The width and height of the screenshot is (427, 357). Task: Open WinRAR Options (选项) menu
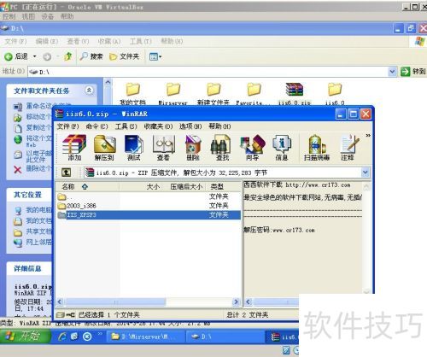click(190, 126)
